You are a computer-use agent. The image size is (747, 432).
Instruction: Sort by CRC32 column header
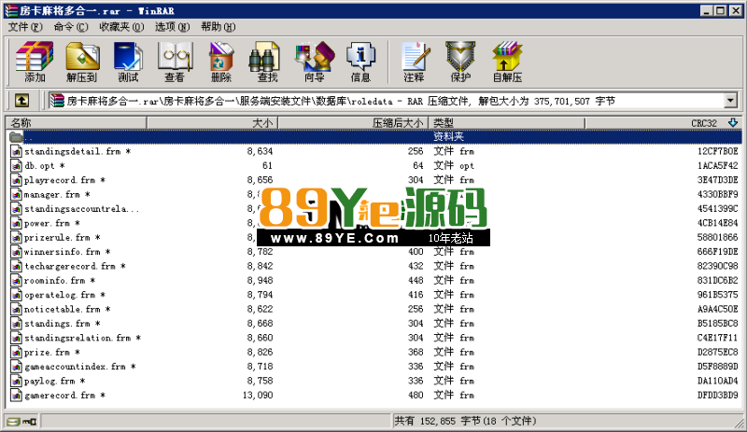point(663,123)
